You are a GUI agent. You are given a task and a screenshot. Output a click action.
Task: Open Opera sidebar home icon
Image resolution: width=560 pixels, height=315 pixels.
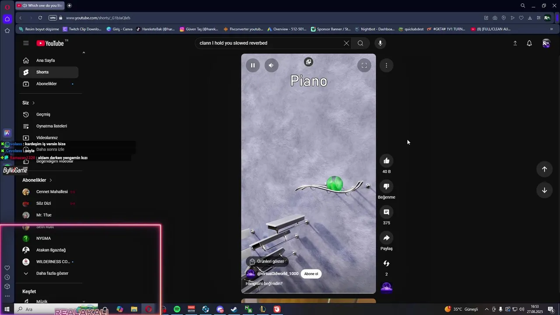point(7,19)
